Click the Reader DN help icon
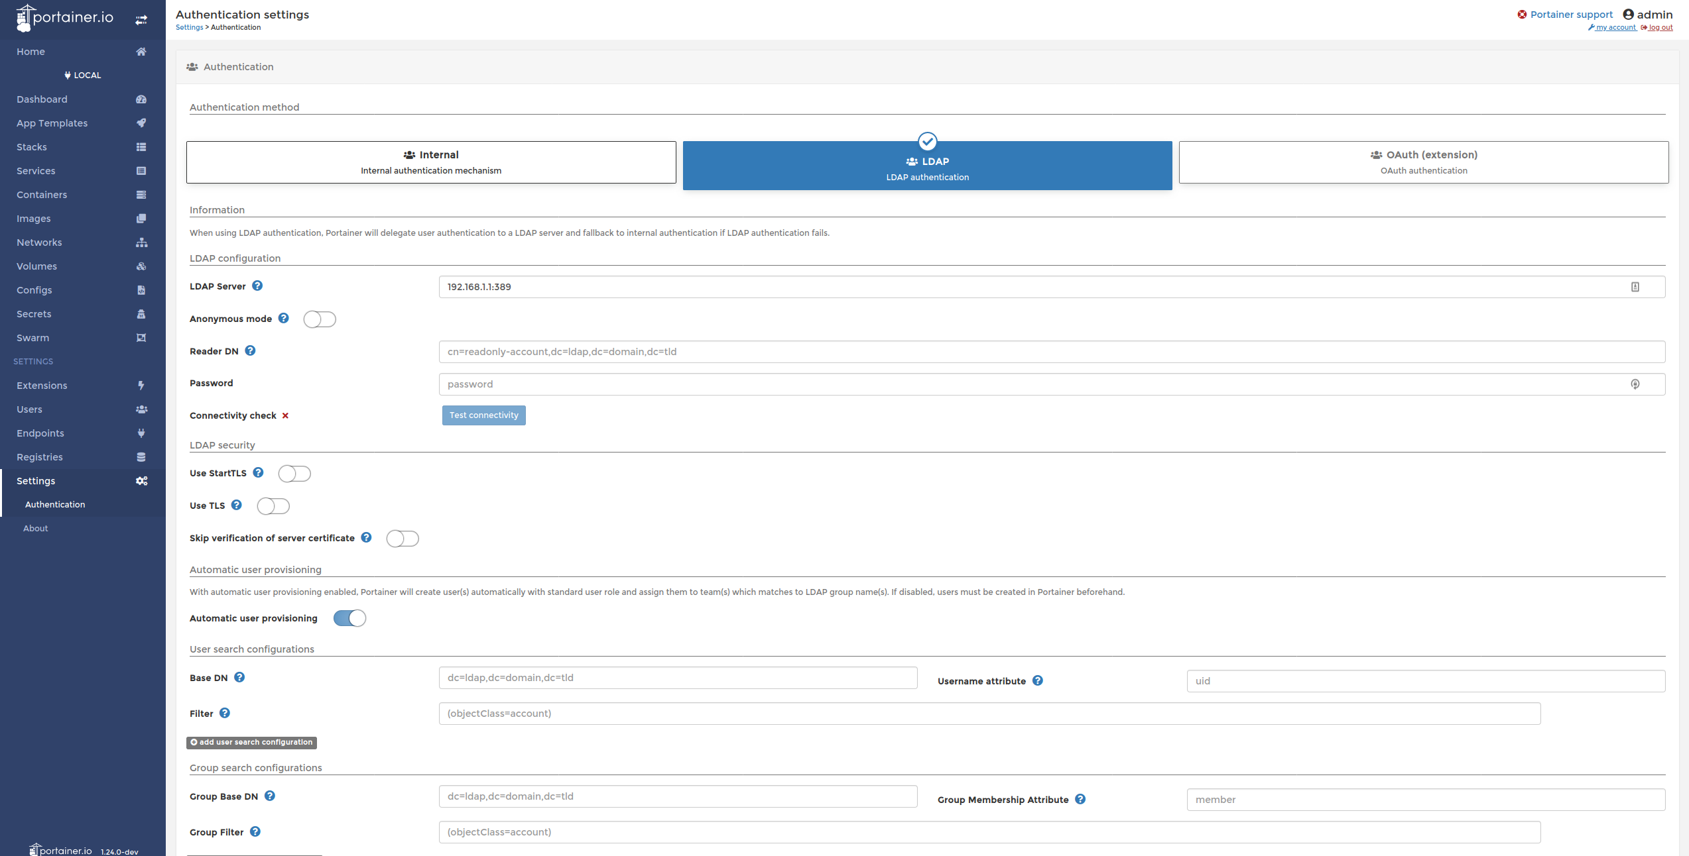 point(250,350)
